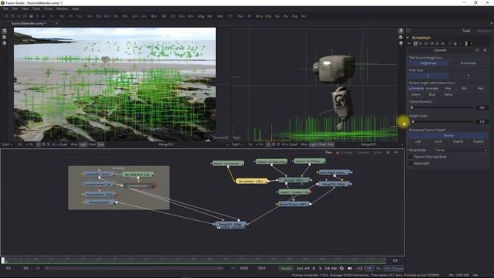Click the node flow warning console icon
Viewport: 494px width, 278px height.
337,152
